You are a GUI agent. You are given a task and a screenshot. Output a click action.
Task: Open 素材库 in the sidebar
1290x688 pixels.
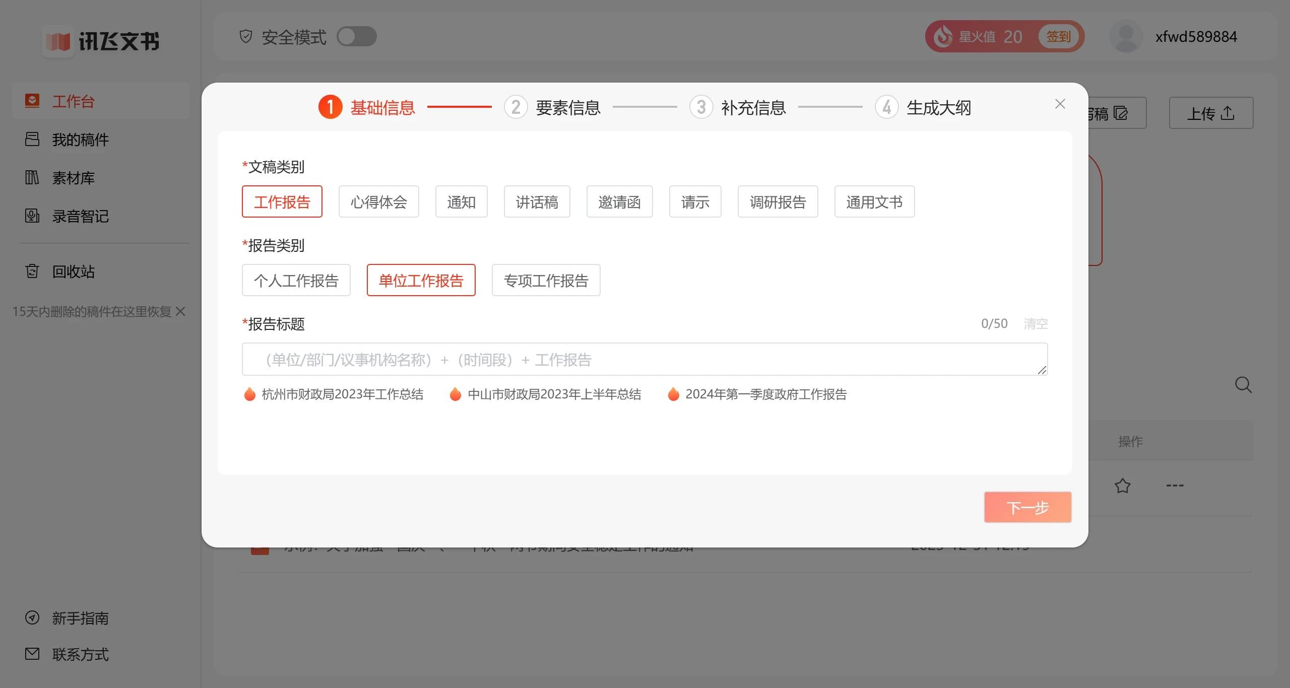tap(101, 177)
